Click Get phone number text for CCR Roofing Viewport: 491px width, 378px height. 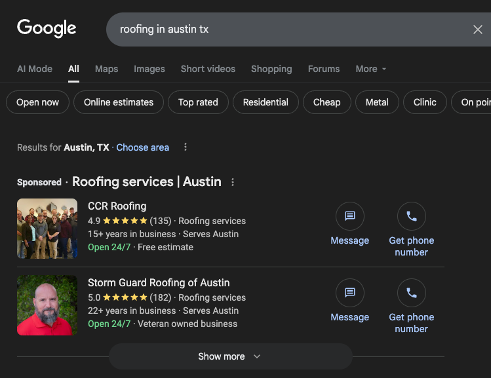pos(412,246)
